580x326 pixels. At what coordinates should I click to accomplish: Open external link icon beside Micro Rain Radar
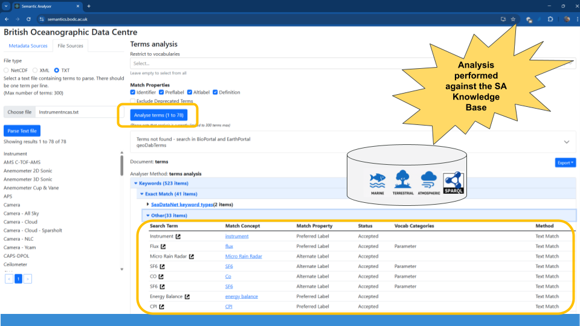[192, 256]
